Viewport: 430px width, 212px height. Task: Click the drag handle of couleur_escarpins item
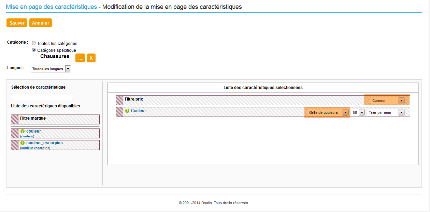(15, 145)
